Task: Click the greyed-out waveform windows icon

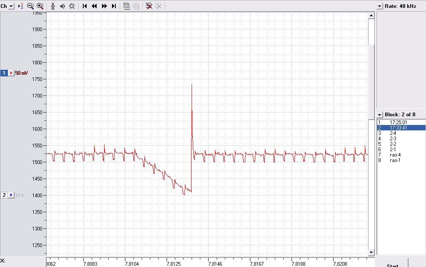Action: pyautogui.click(x=136, y=6)
